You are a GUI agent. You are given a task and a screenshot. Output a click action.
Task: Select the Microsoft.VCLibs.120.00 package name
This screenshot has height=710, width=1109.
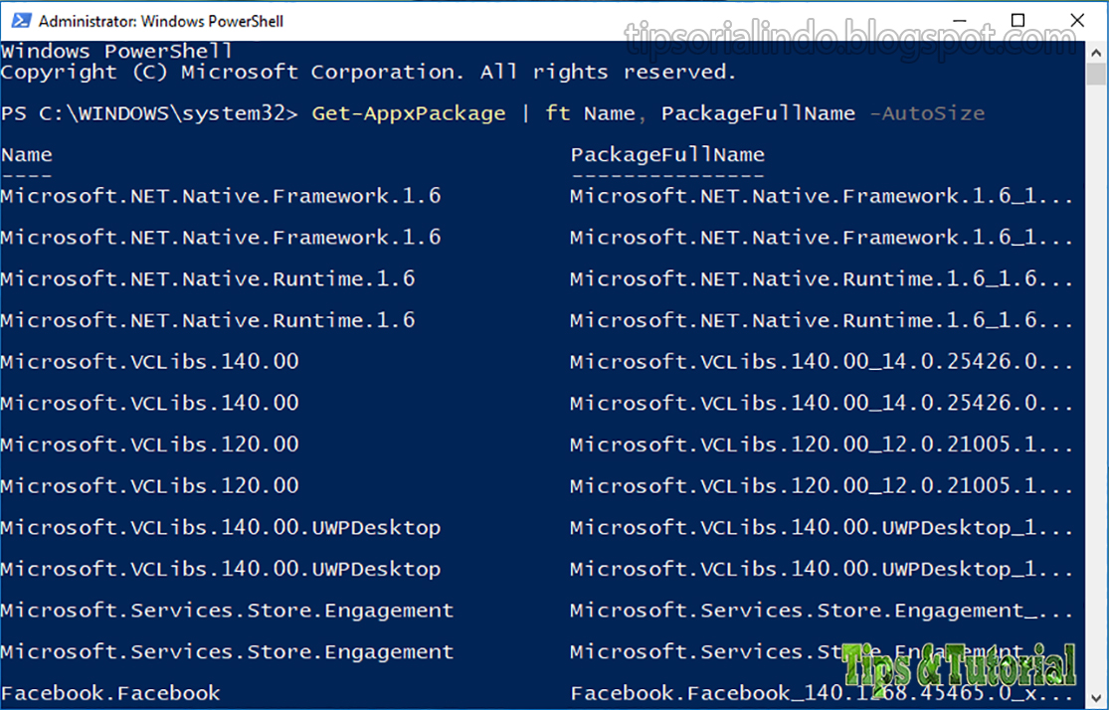click(150, 444)
